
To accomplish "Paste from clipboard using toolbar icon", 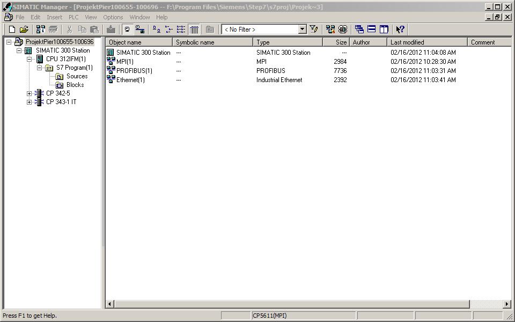I will [94, 30].
